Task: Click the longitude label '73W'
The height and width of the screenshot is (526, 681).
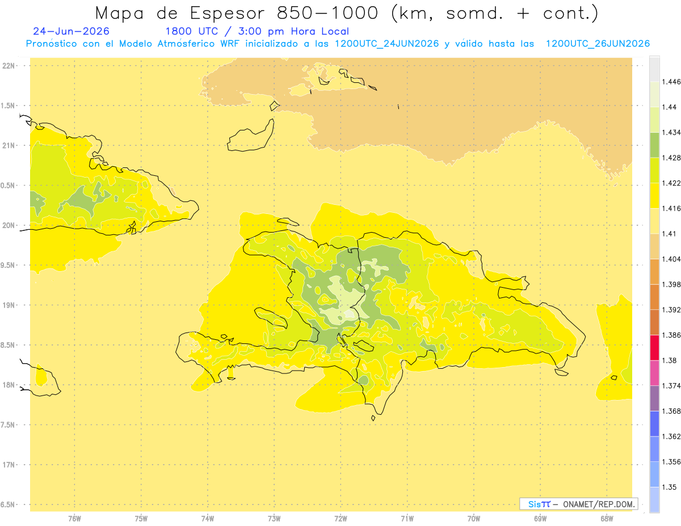Action: click(x=274, y=519)
